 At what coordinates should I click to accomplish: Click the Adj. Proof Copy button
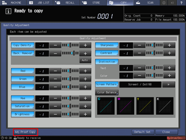click(25, 132)
